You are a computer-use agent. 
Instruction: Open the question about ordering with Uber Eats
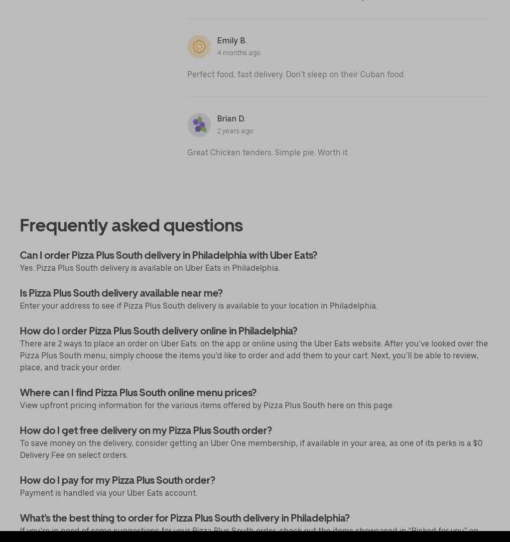(168, 255)
